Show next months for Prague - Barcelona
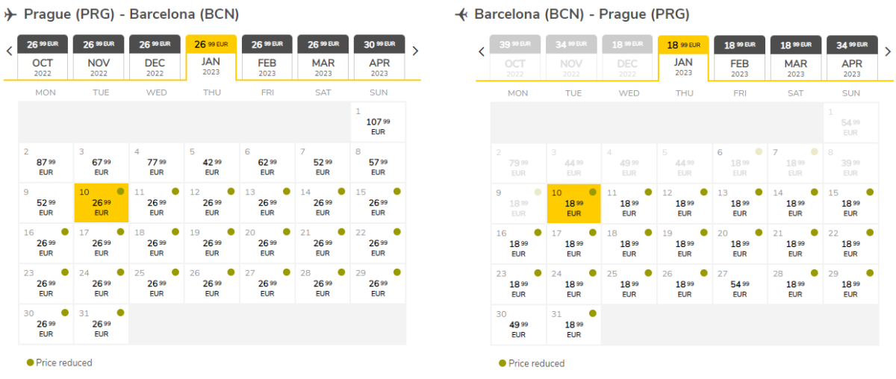The image size is (896, 379). [x=415, y=51]
